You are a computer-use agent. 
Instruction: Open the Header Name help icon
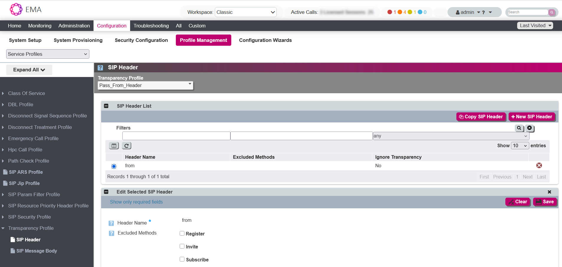111,223
